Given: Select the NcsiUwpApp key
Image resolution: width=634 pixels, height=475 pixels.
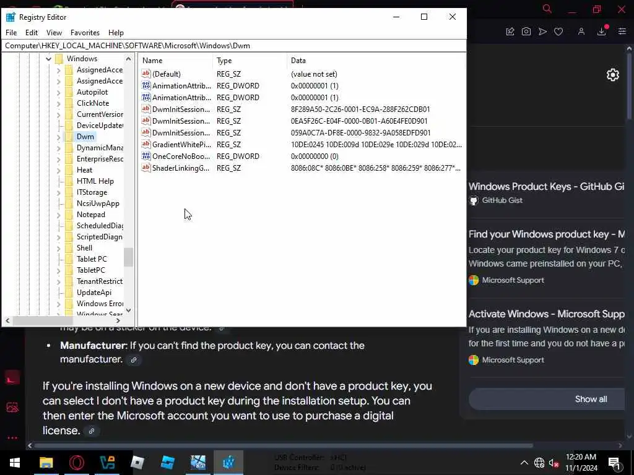Looking at the screenshot, I should (98, 203).
